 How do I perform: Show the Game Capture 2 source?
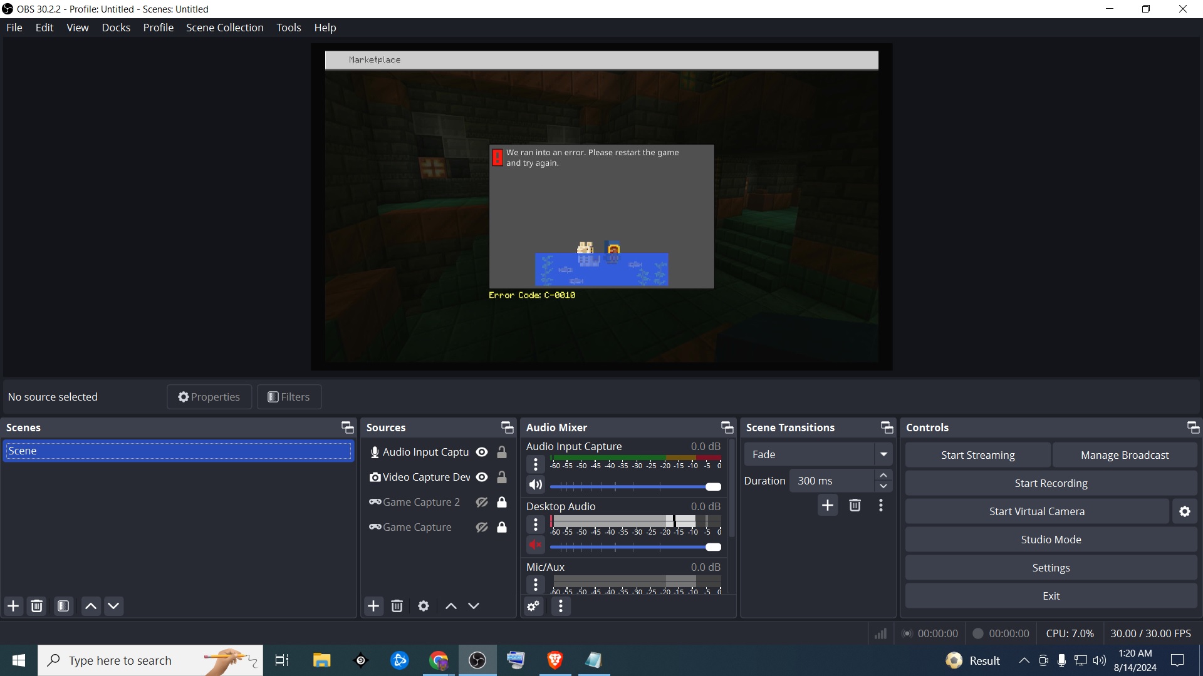coord(482,502)
